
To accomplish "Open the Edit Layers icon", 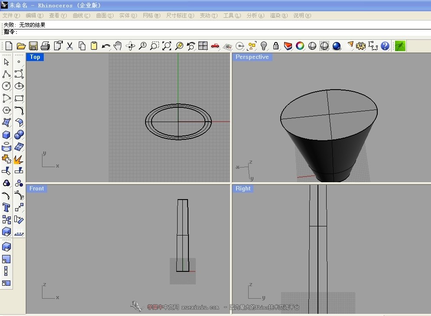I will (x=288, y=46).
